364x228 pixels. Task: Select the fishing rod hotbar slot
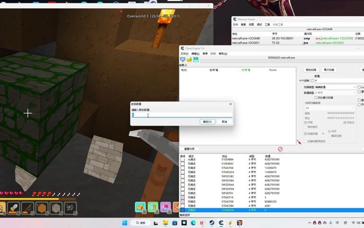click(x=27, y=208)
